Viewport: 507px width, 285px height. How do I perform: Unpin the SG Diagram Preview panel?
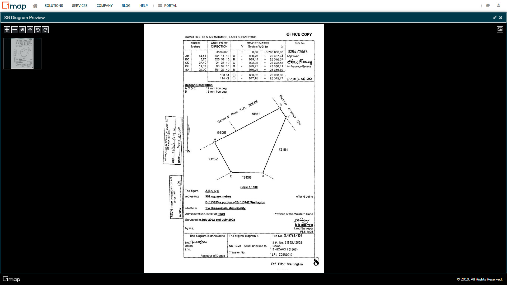495,18
